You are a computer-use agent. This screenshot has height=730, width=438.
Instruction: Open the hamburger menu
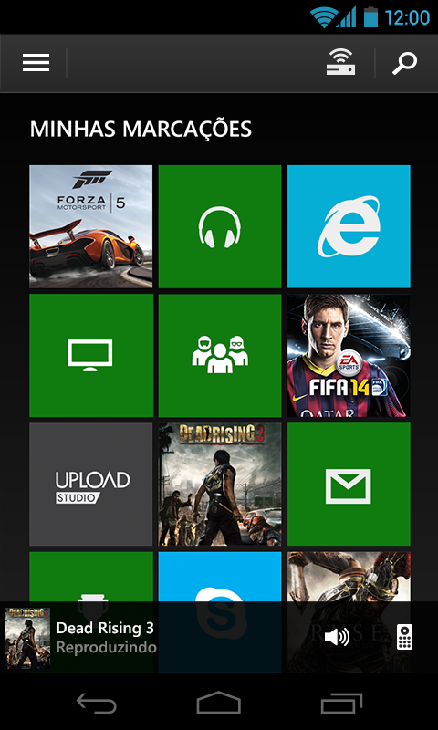tap(36, 63)
